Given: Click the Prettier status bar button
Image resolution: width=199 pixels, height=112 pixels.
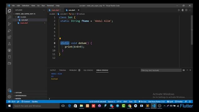Looking at the screenshot, I should click(x=179, y=102).
